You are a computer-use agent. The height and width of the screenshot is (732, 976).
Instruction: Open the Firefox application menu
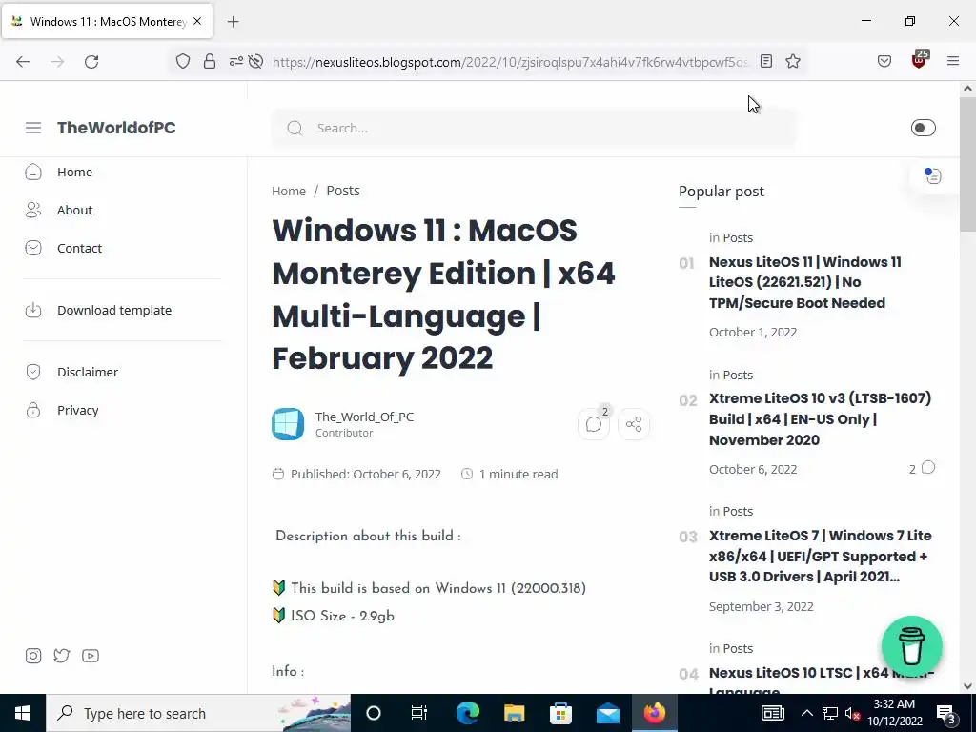click(x=953, y=61)
